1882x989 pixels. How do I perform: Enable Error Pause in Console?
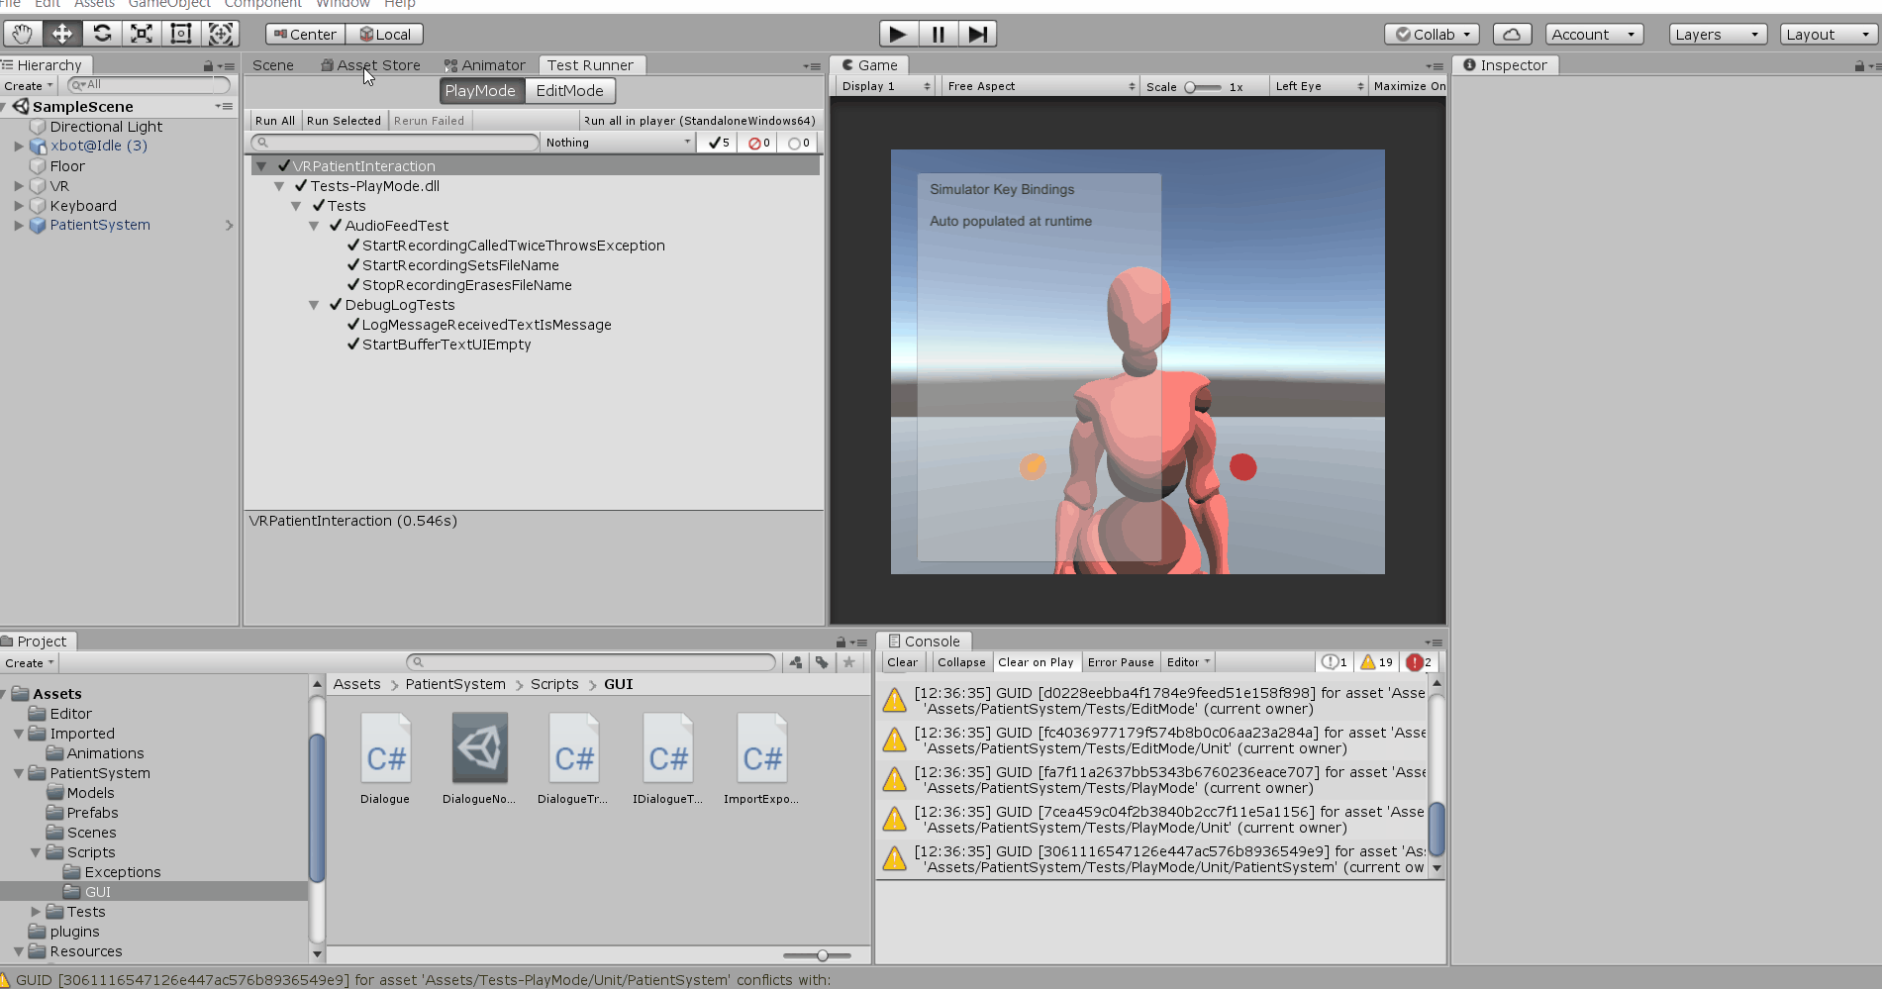(1120, 662)
